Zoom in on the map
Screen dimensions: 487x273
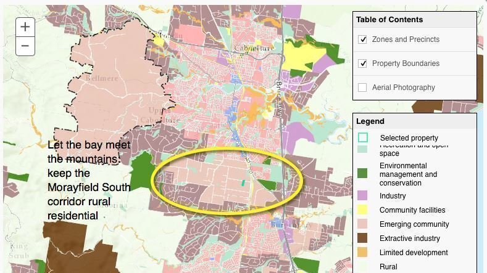(x=25, y=26)
